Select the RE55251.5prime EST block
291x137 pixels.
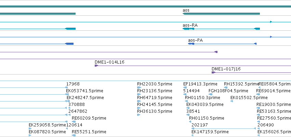coord(74,136)
